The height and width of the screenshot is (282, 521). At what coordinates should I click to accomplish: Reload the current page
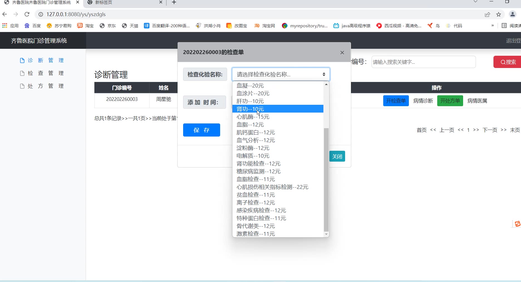pos(27,14)
